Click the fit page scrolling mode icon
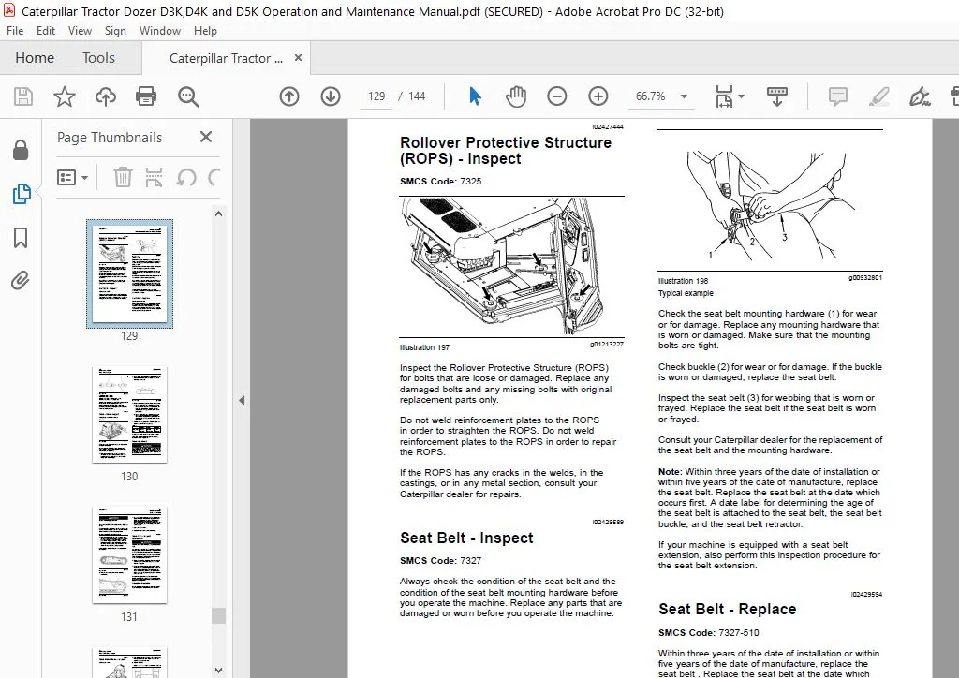 724,96
